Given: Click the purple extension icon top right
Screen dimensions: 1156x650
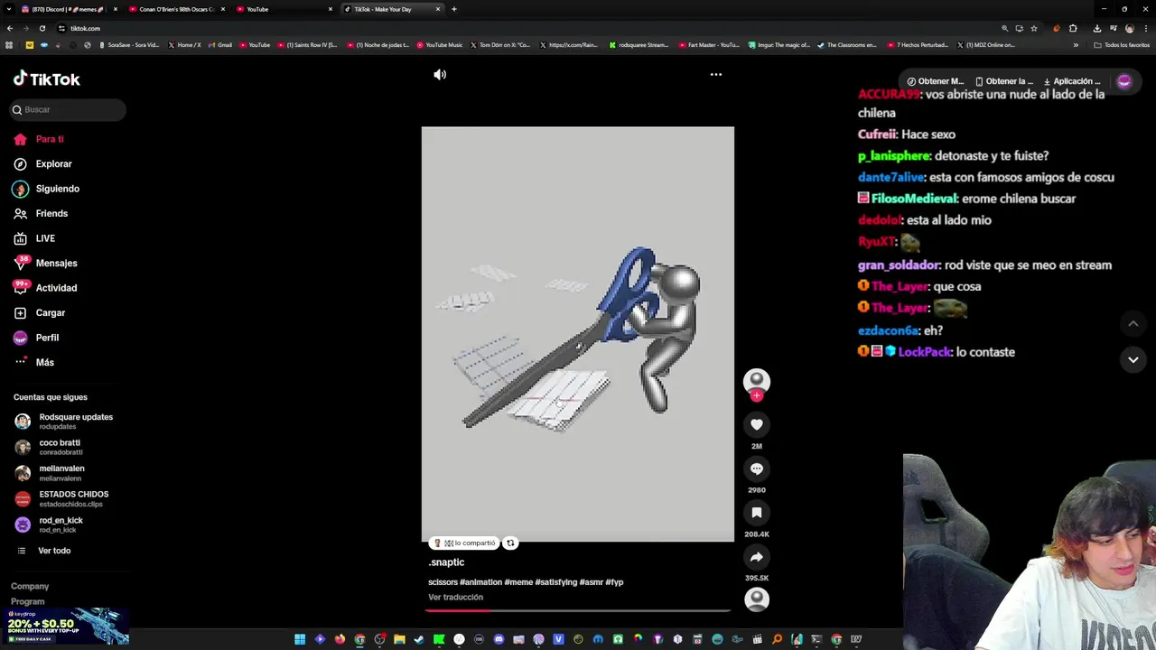Looking at the screenshot, I should click(1124, 81).
